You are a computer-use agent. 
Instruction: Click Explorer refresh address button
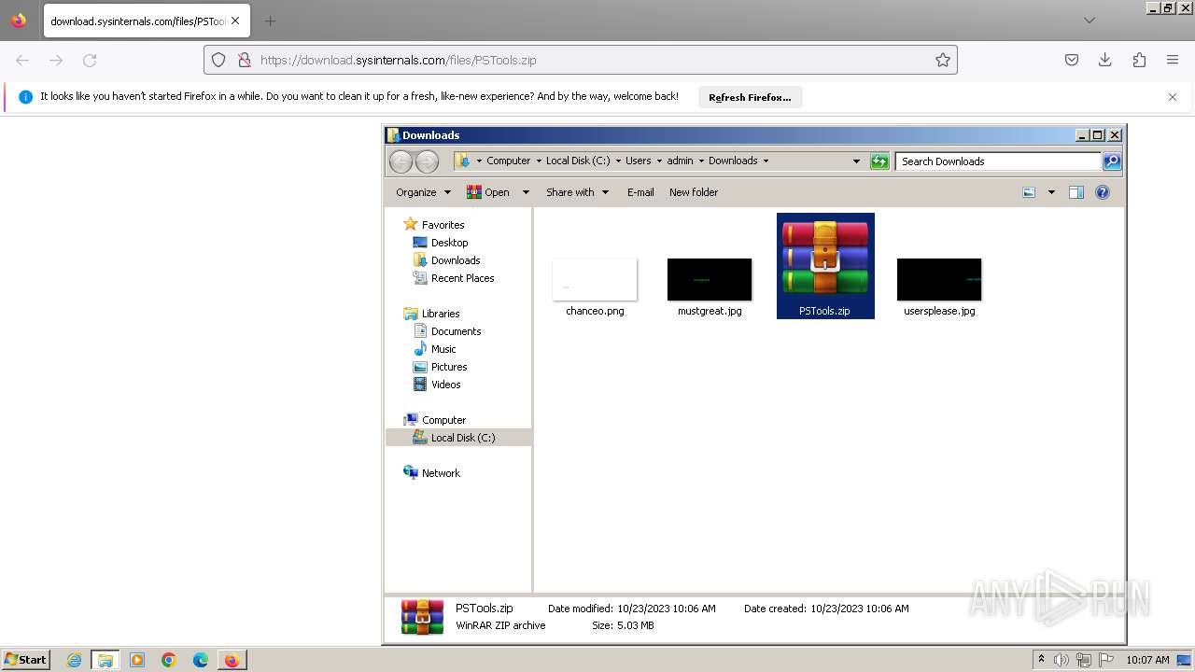pos(879,161)
